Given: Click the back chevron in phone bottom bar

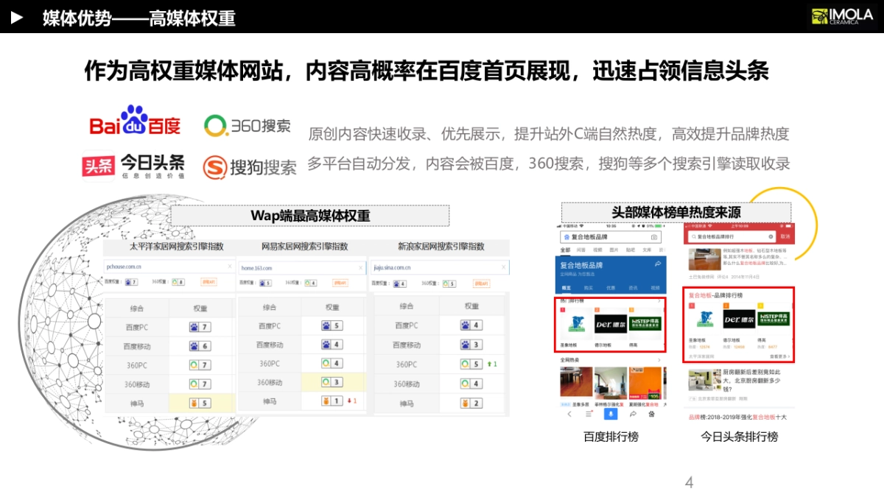Looking at the screenshot, I should click(x=568, y=414).
